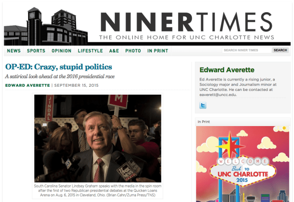Click the Lindsey Graham article photo
The image size is (294, 202).
coord(98,138)
